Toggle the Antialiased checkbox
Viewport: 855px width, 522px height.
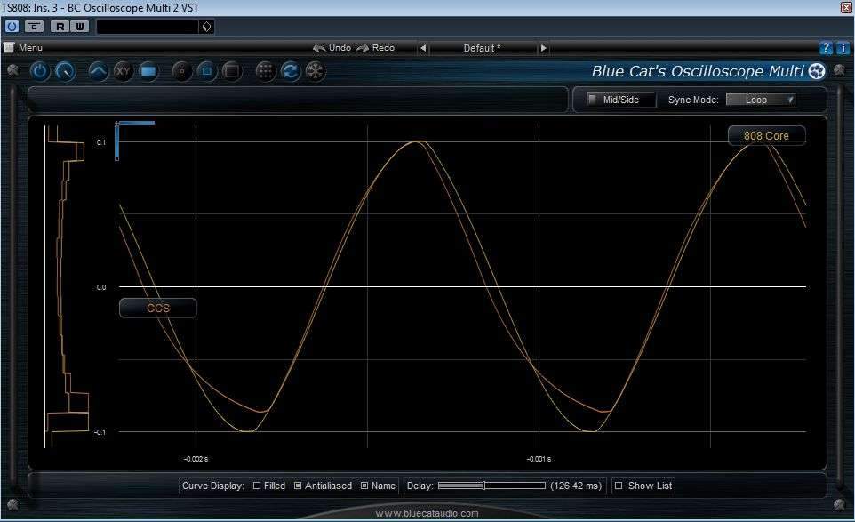pyautogui.click(x=298, y=486)
